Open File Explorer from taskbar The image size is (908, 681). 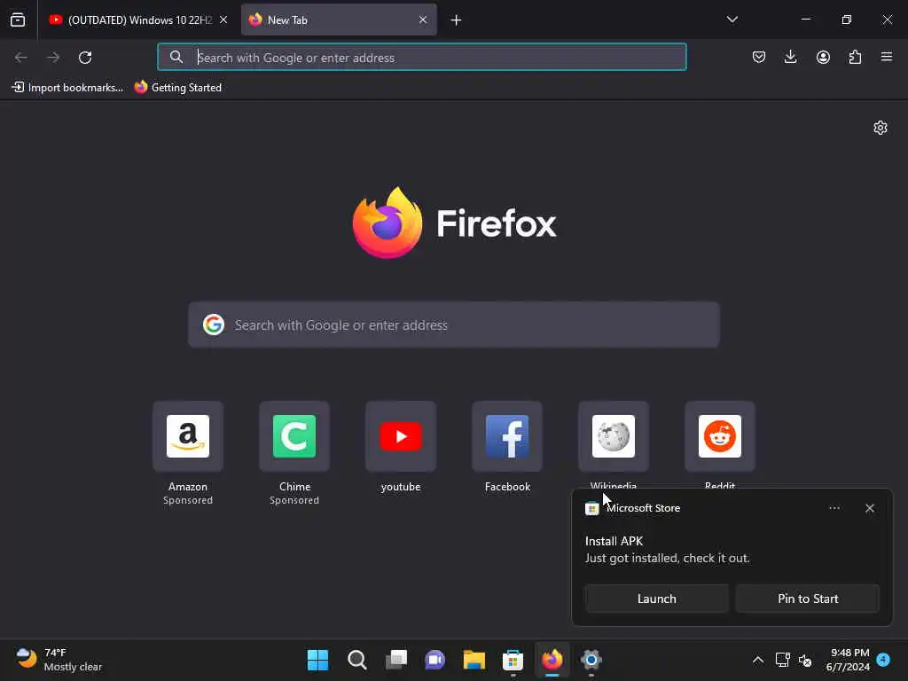(x=474, y=660)
